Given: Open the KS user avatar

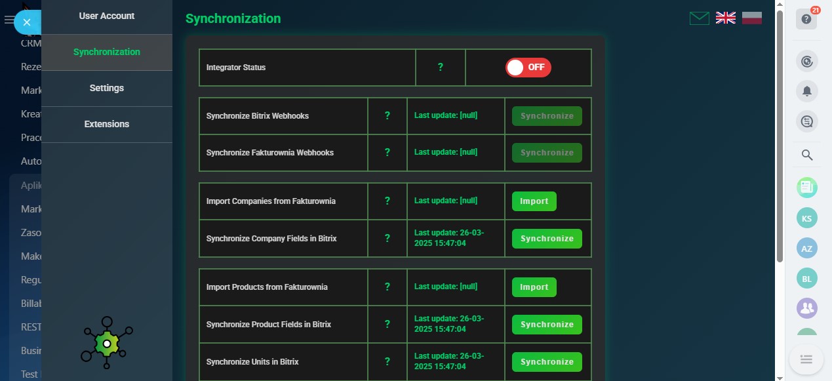Looking at the screenshot, I should (x=806, y=218).
